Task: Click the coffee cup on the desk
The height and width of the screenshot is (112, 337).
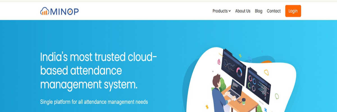Action: (x=243, y=101)
